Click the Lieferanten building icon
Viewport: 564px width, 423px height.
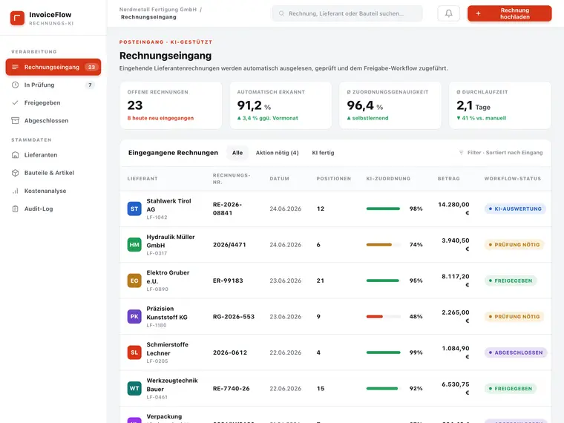[15, 155]
